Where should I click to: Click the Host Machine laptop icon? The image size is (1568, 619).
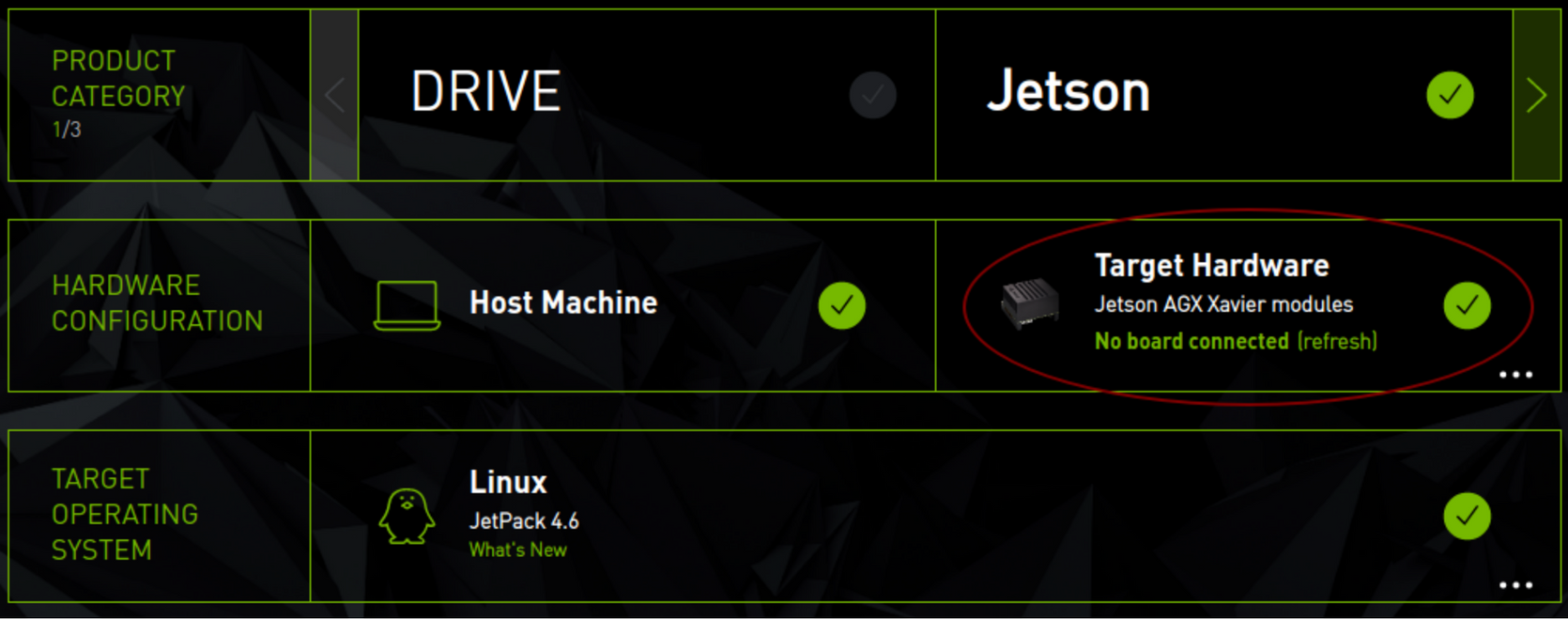407,305
